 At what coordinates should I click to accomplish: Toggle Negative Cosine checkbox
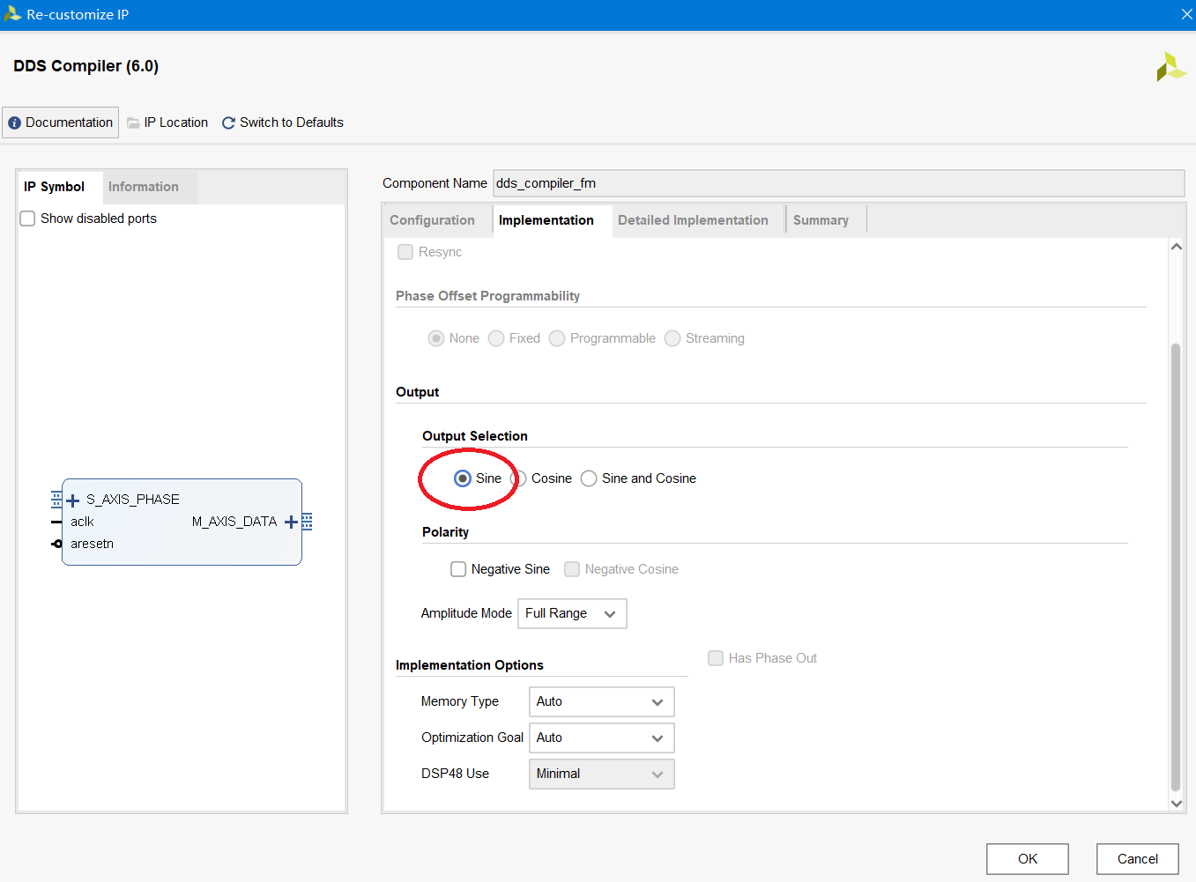[572, 569]
